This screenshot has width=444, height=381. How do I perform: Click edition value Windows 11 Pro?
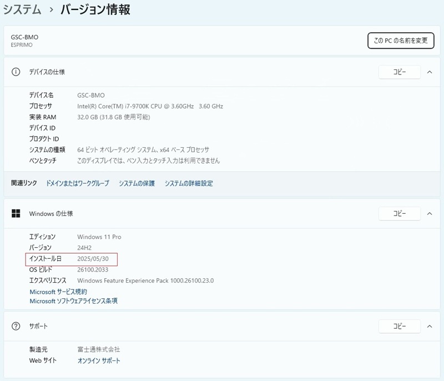pos(99,237)
